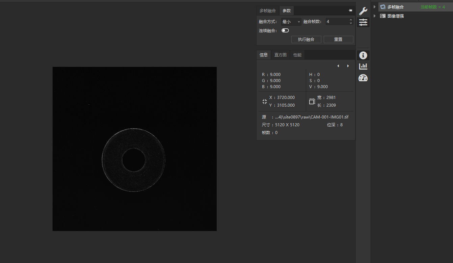453x263 pixels.
Task: Open the histogram bar chart icon
Action: point(363,67)
